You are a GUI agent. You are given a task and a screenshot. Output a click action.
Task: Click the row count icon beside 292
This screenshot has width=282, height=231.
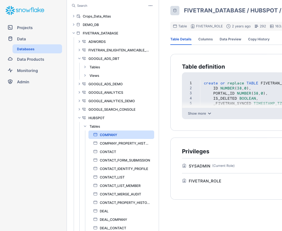pyautogui.click(x=256, y=26)
